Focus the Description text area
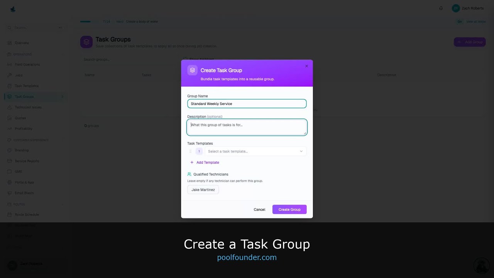 coord(247,127)
